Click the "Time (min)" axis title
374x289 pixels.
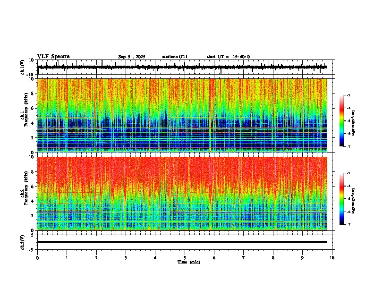189,262
